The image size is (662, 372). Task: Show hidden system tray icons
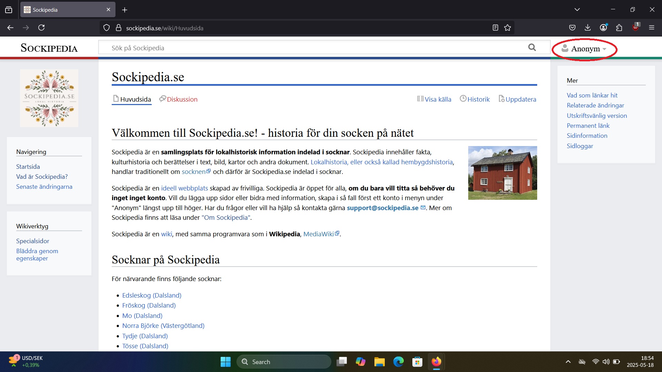click(x=568, y=362)
